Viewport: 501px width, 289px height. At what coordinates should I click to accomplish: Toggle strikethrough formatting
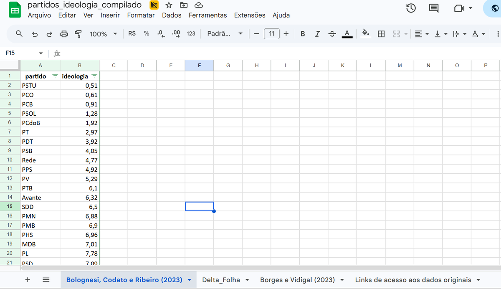pos(332,34)
